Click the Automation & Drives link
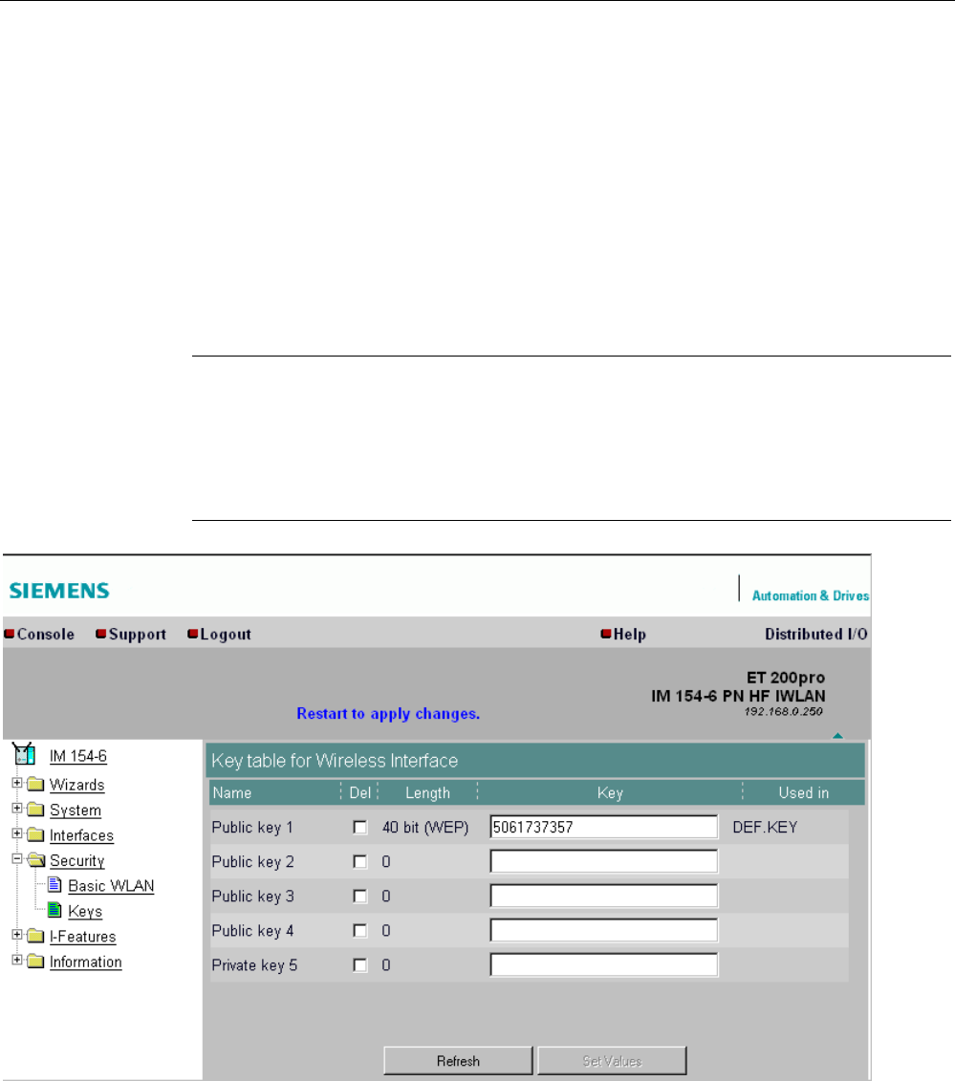Screen dimensions: 955x1081 pyautogui.click(x=811, y=595)
